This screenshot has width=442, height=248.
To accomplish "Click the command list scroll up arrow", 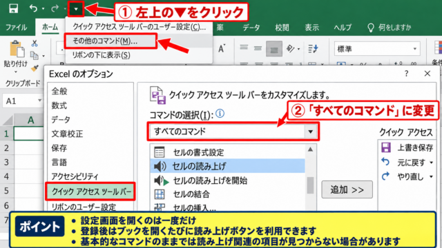I will pos(310,149).
